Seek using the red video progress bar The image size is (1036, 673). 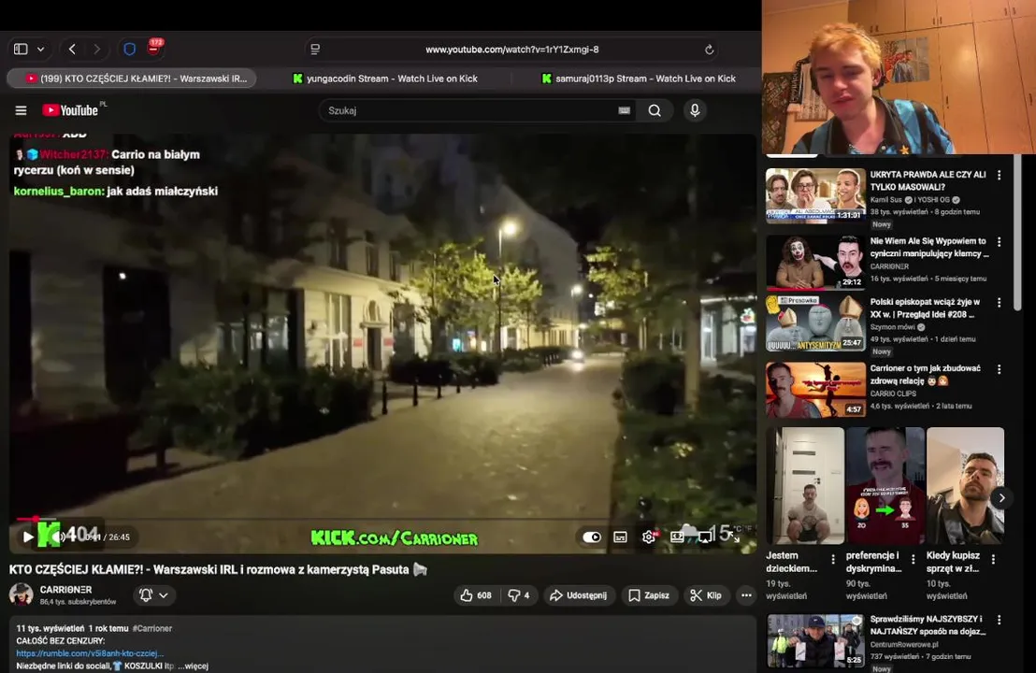coord(381,520)
